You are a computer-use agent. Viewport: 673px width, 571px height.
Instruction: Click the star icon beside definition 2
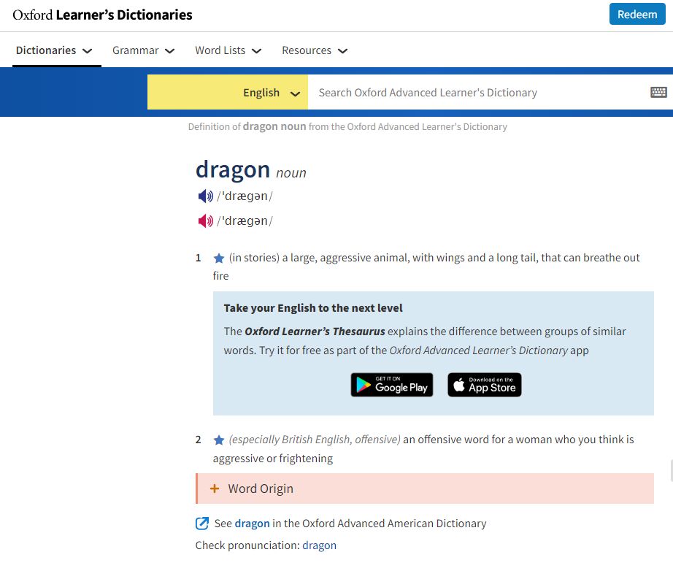[x=219, y=440]
